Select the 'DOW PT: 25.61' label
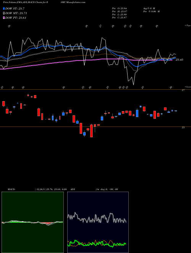The image size is (191, 253). coord(16,18)
